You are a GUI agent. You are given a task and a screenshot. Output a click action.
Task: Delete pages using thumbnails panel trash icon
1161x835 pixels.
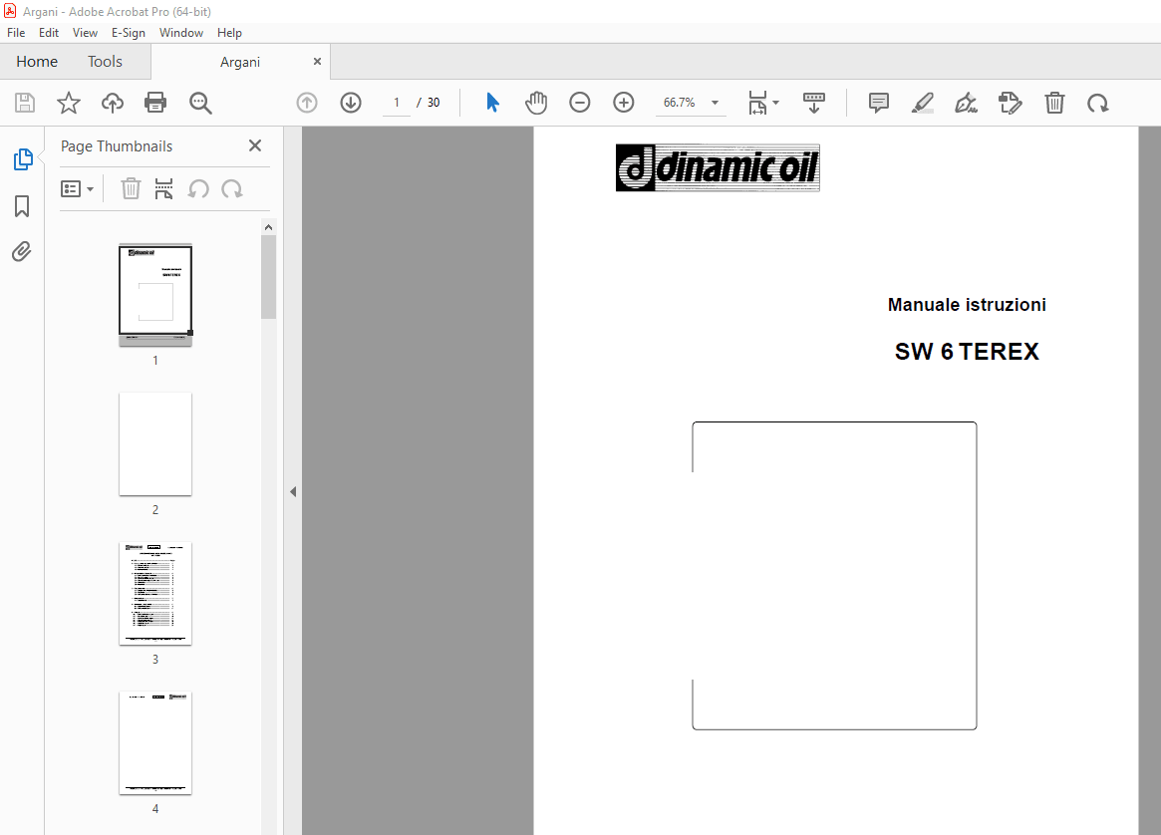(x=131, y=188)
